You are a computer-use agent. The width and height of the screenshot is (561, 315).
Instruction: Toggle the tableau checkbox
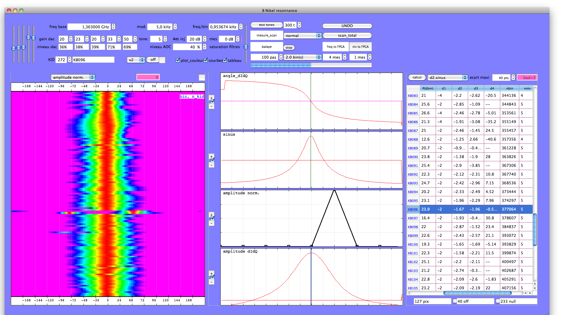[225, 60]
